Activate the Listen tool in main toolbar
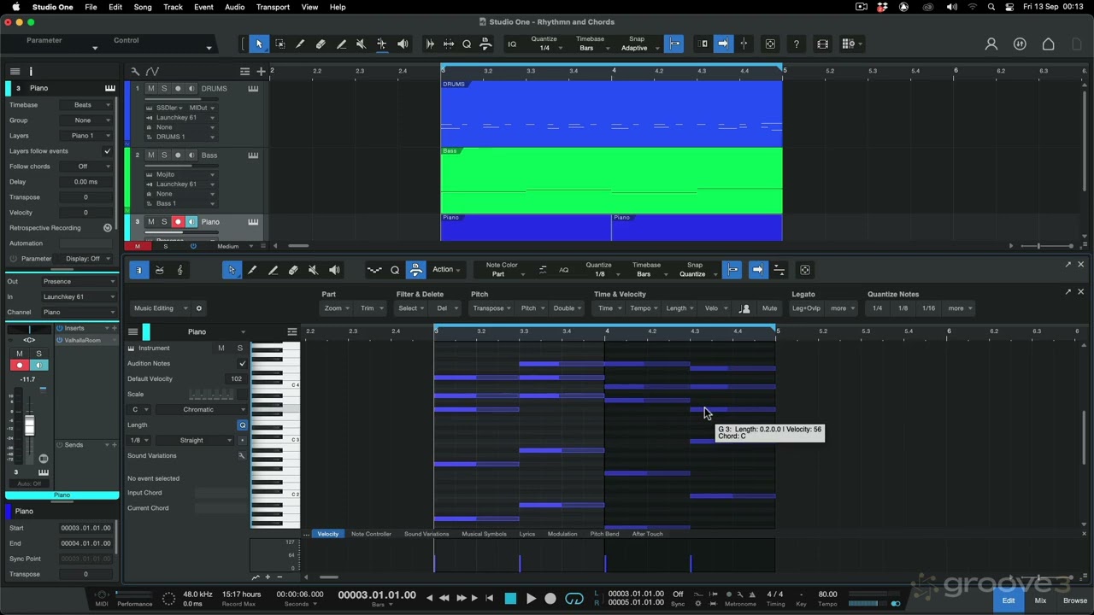Screen dimensions: 1094x615 pyautogui.click(x=403, y=44)
